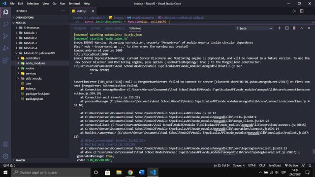The width and height of the screenshot is (315, 177).
Task: Change indentation via Spaces: 4
Action: tap(239, 165)
